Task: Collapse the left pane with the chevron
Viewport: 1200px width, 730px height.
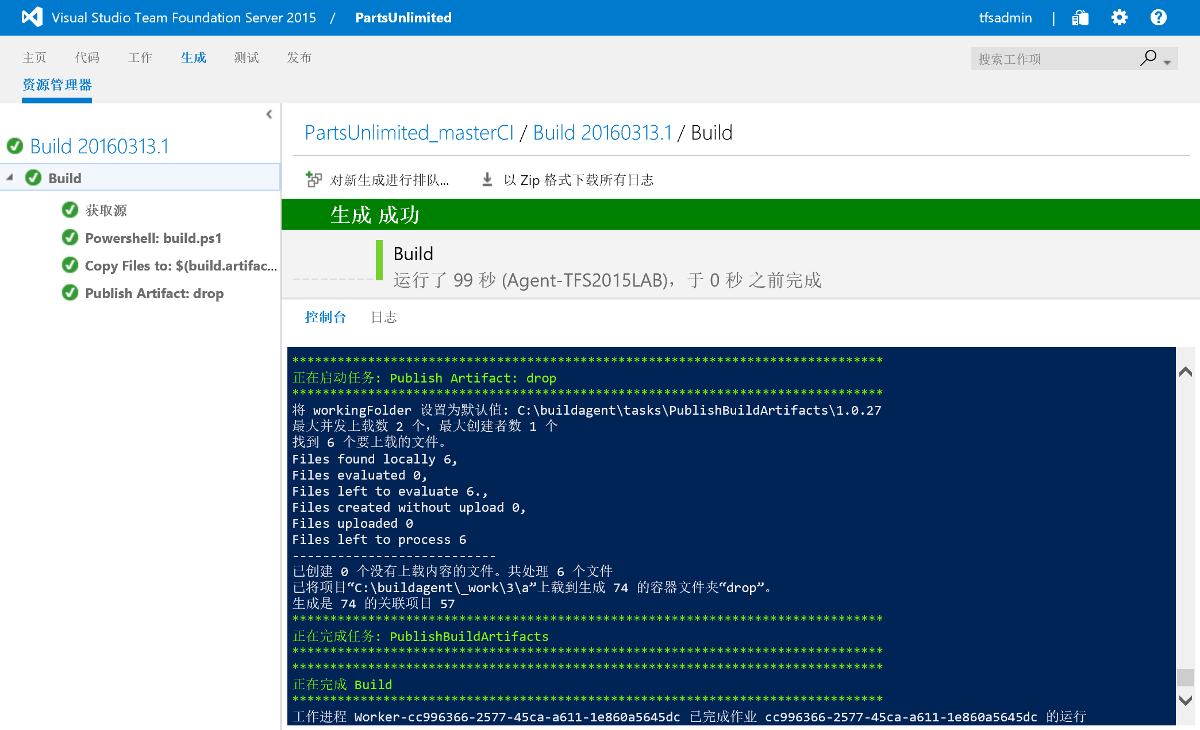Action: [x=269, y=114]
